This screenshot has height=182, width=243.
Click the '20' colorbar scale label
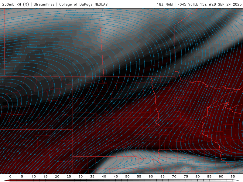57,177
